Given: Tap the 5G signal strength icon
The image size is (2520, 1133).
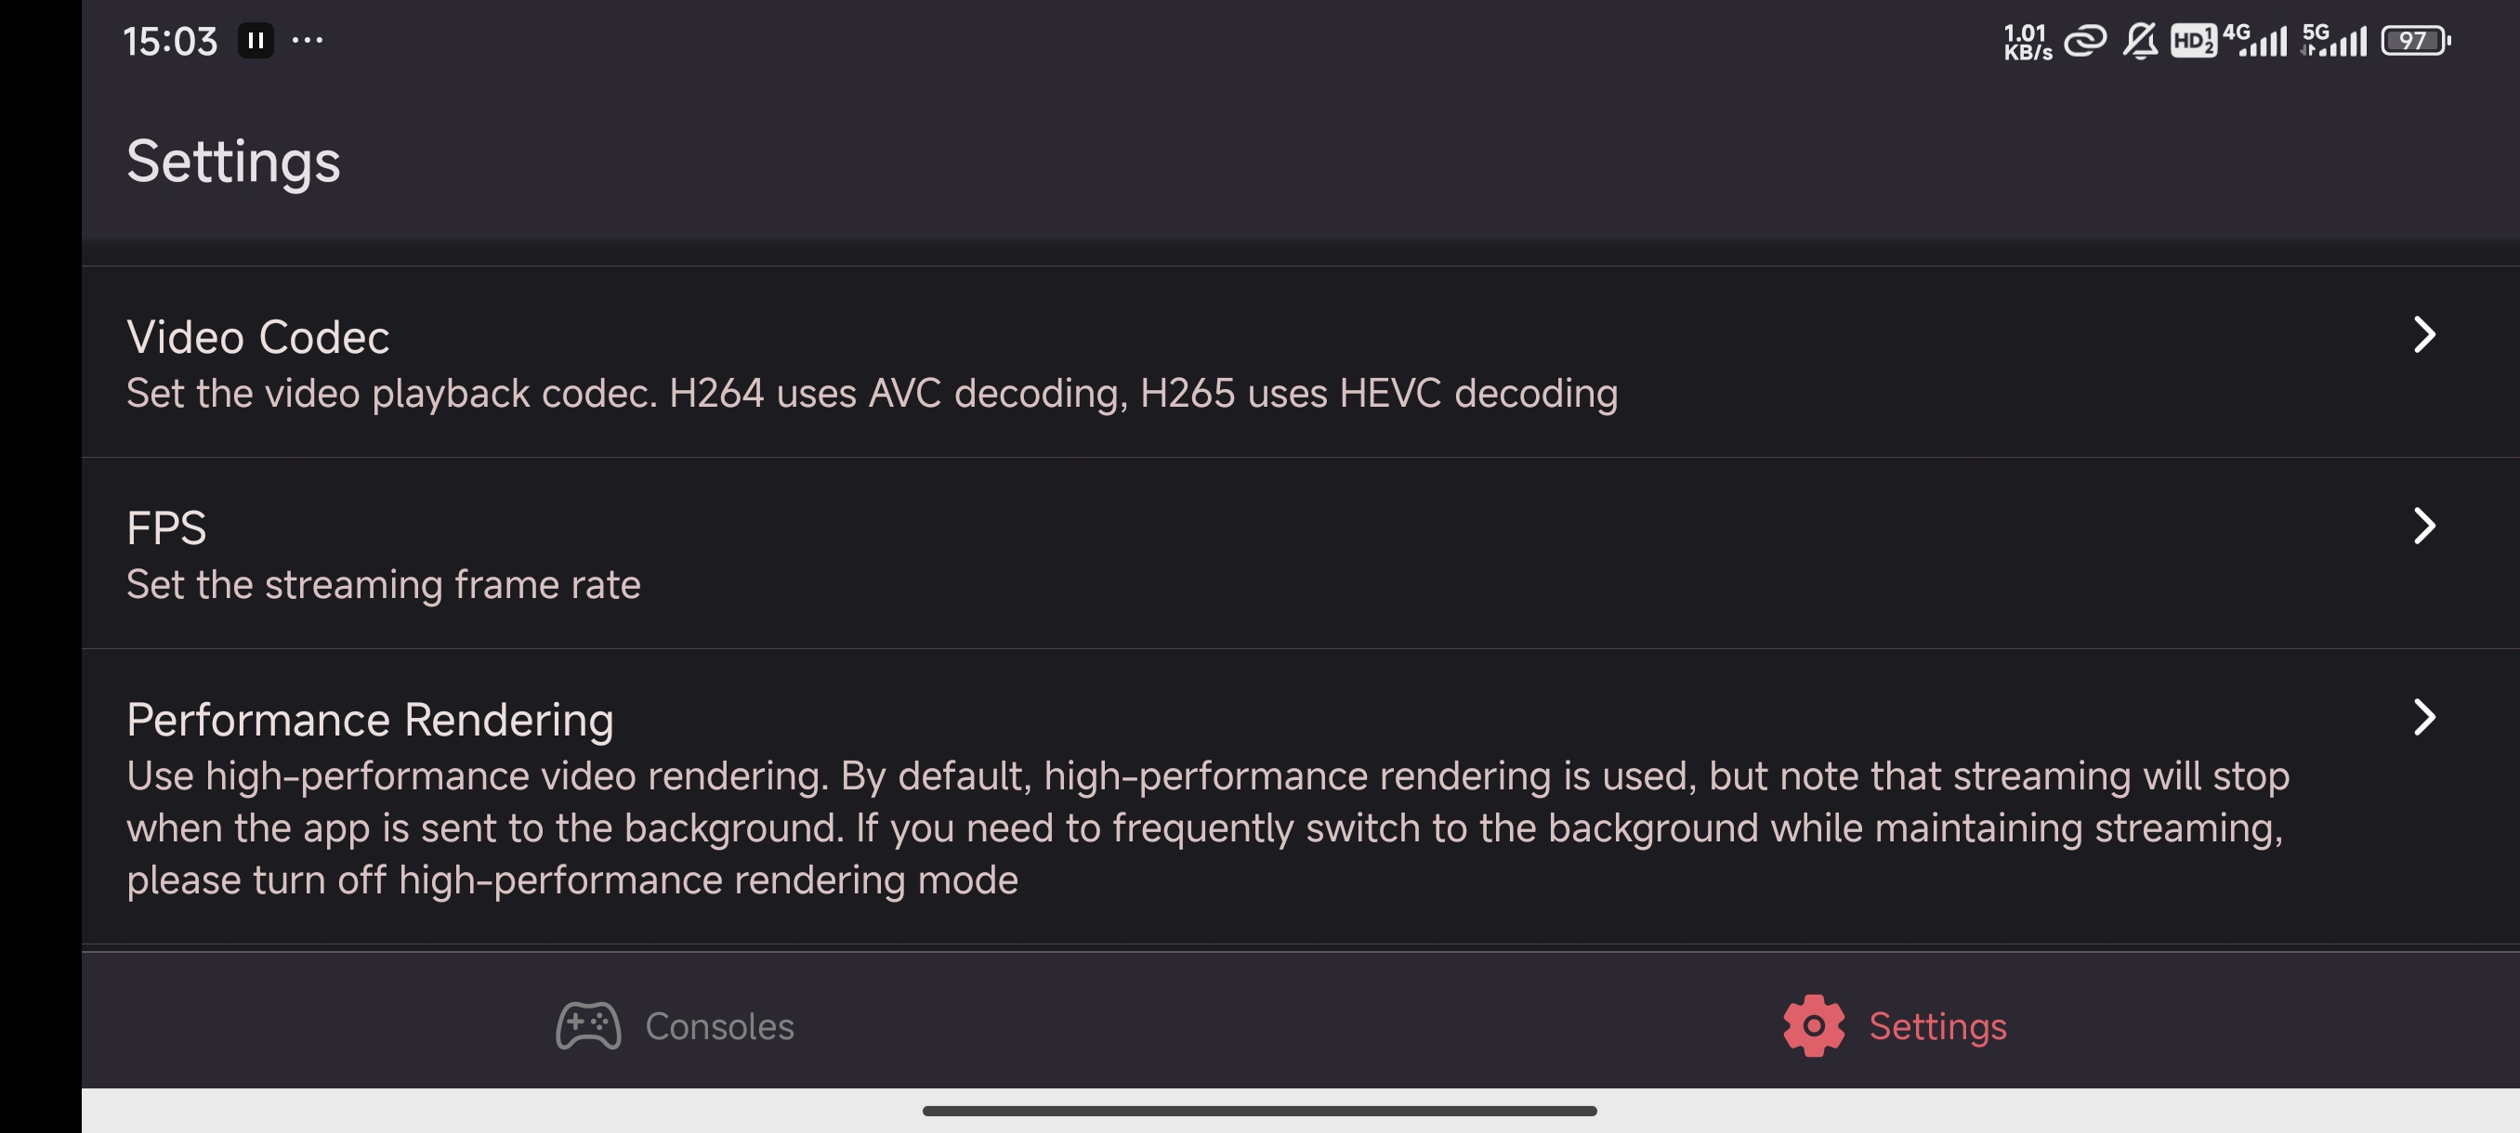Looking at the screenshot, I should (2333, 41).
